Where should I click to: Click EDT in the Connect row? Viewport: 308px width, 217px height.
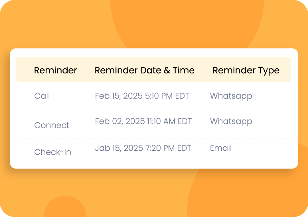(x=185, y=121)
